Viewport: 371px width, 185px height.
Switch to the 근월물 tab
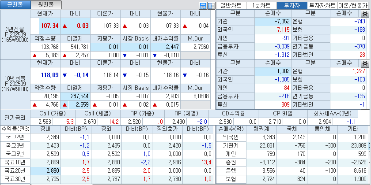coord(15,5)
